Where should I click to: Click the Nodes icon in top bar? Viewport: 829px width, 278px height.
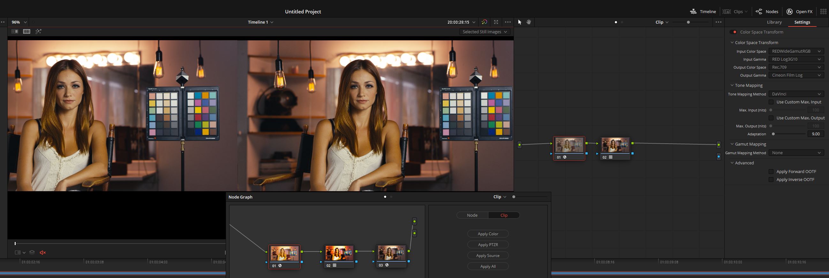click(x=758, y=11)
